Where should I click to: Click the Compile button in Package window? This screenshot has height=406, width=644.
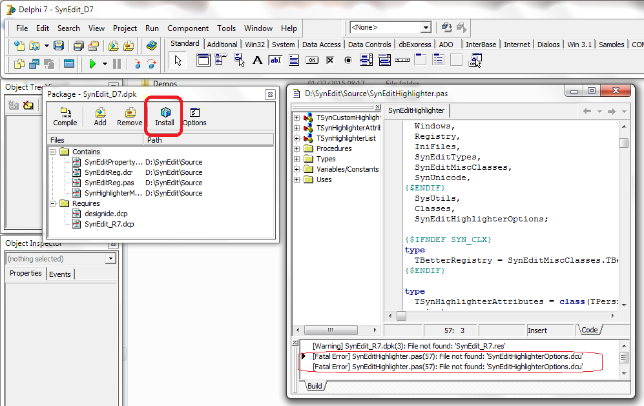(x=65, y=117)
